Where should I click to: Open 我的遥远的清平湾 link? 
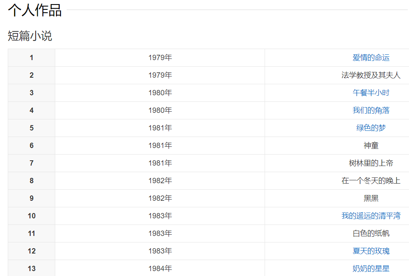[371, 216]
